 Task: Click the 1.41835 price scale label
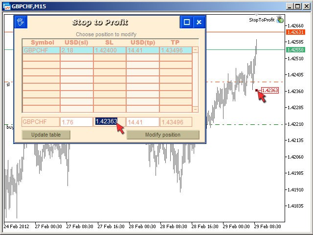click(295, 206)
